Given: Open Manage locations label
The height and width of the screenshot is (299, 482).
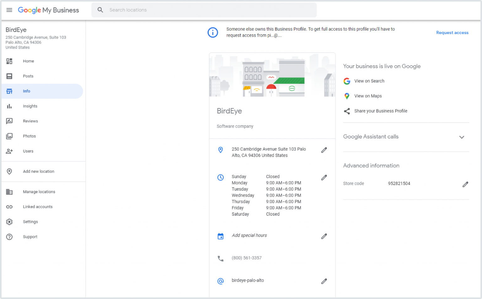Looking at the screenshot, I should coord(39,192).
